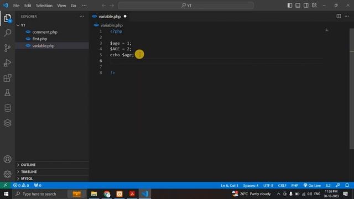This screenshot has width=354, height=199.
Task: Open the Windows Start menu
Action: [x=6, y=194]
